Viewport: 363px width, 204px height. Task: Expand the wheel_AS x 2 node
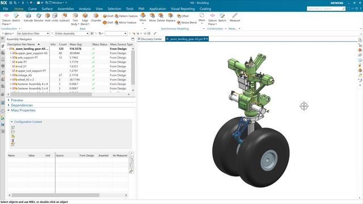click(x=11, y=79)
